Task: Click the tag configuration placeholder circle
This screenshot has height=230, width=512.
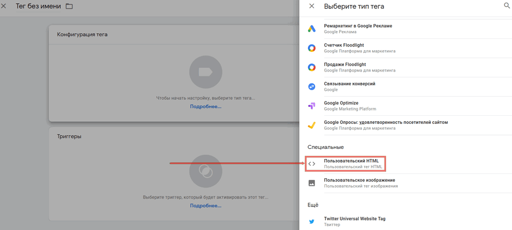Action: 205,72
